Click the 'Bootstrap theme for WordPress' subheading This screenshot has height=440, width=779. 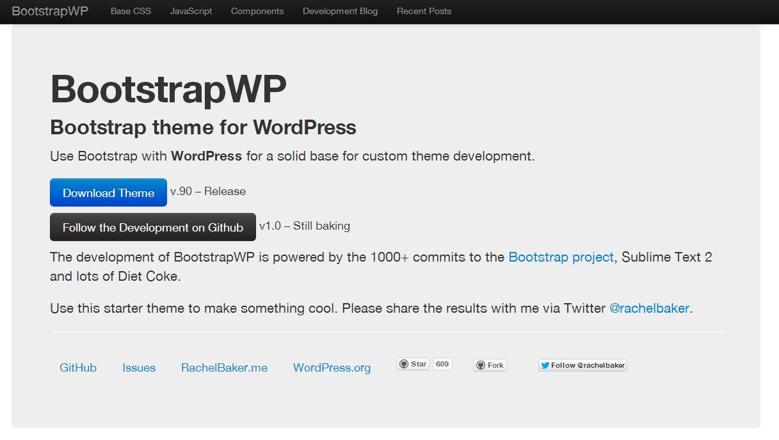[203, 127]
